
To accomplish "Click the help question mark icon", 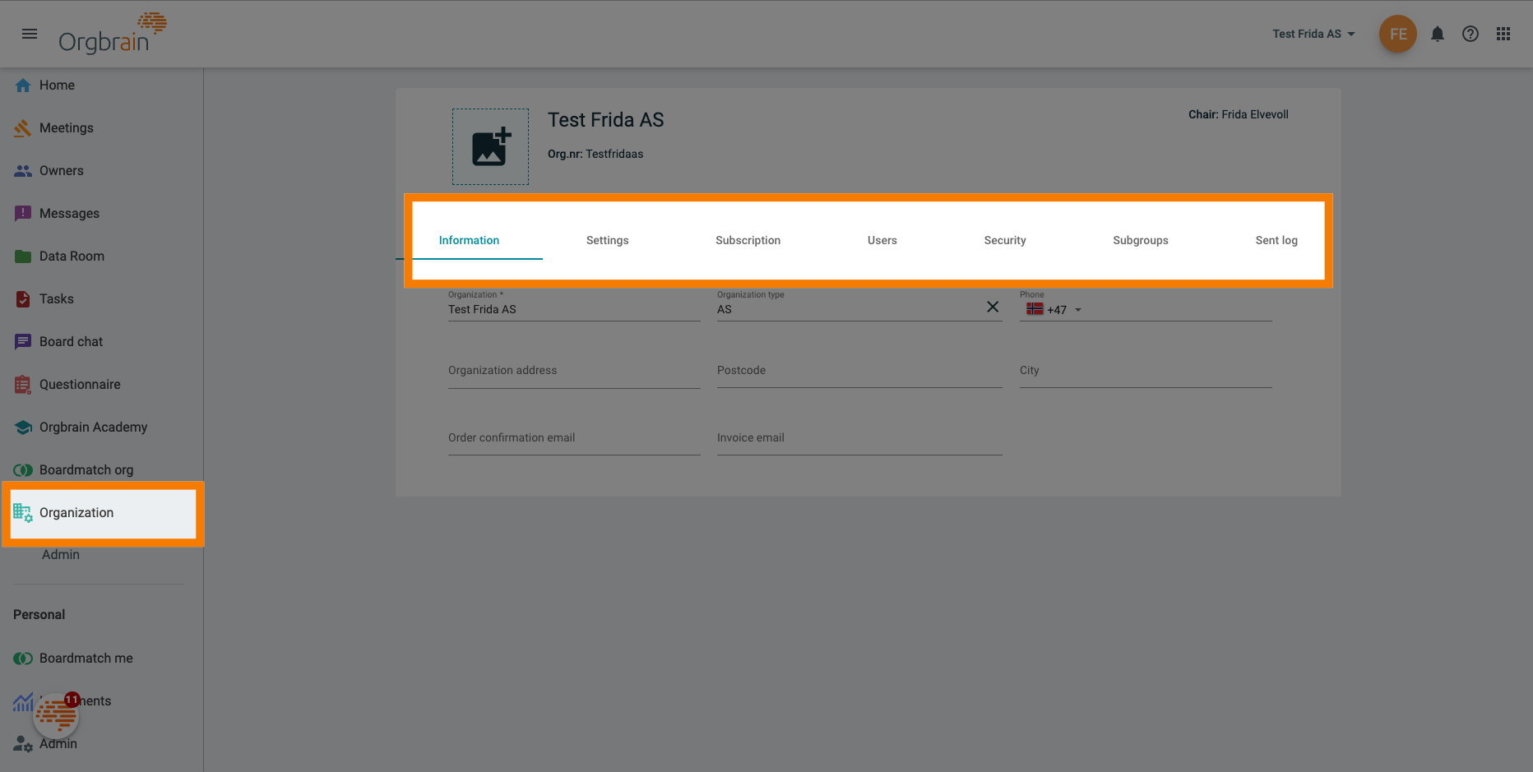I will (x=1470, y=34).
